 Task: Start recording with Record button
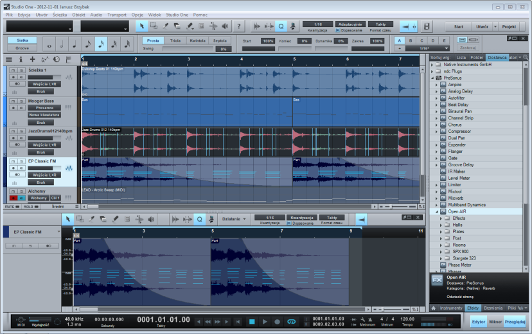(277, 321)
